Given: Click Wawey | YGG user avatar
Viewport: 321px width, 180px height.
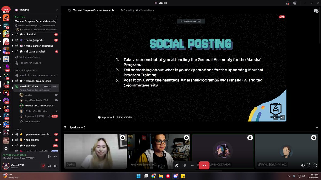Looking at the screenshot, I should click(x=6, y=166).
